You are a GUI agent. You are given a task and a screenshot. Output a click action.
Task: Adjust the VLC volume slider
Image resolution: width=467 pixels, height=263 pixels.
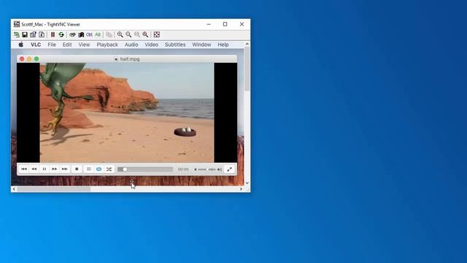pyautogui.click(x=207, y=169)
